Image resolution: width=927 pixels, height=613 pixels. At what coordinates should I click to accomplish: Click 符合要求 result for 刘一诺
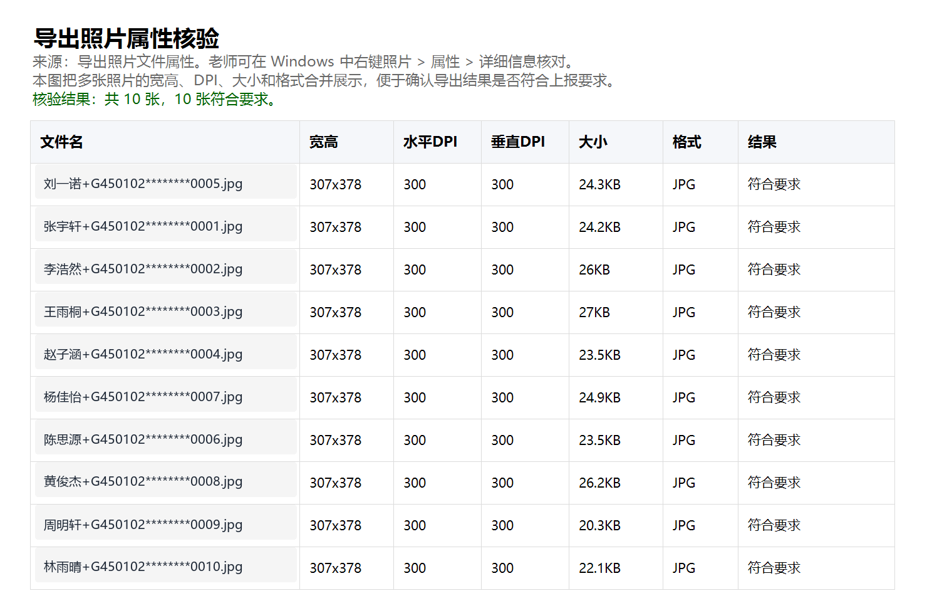pos(774,184)
